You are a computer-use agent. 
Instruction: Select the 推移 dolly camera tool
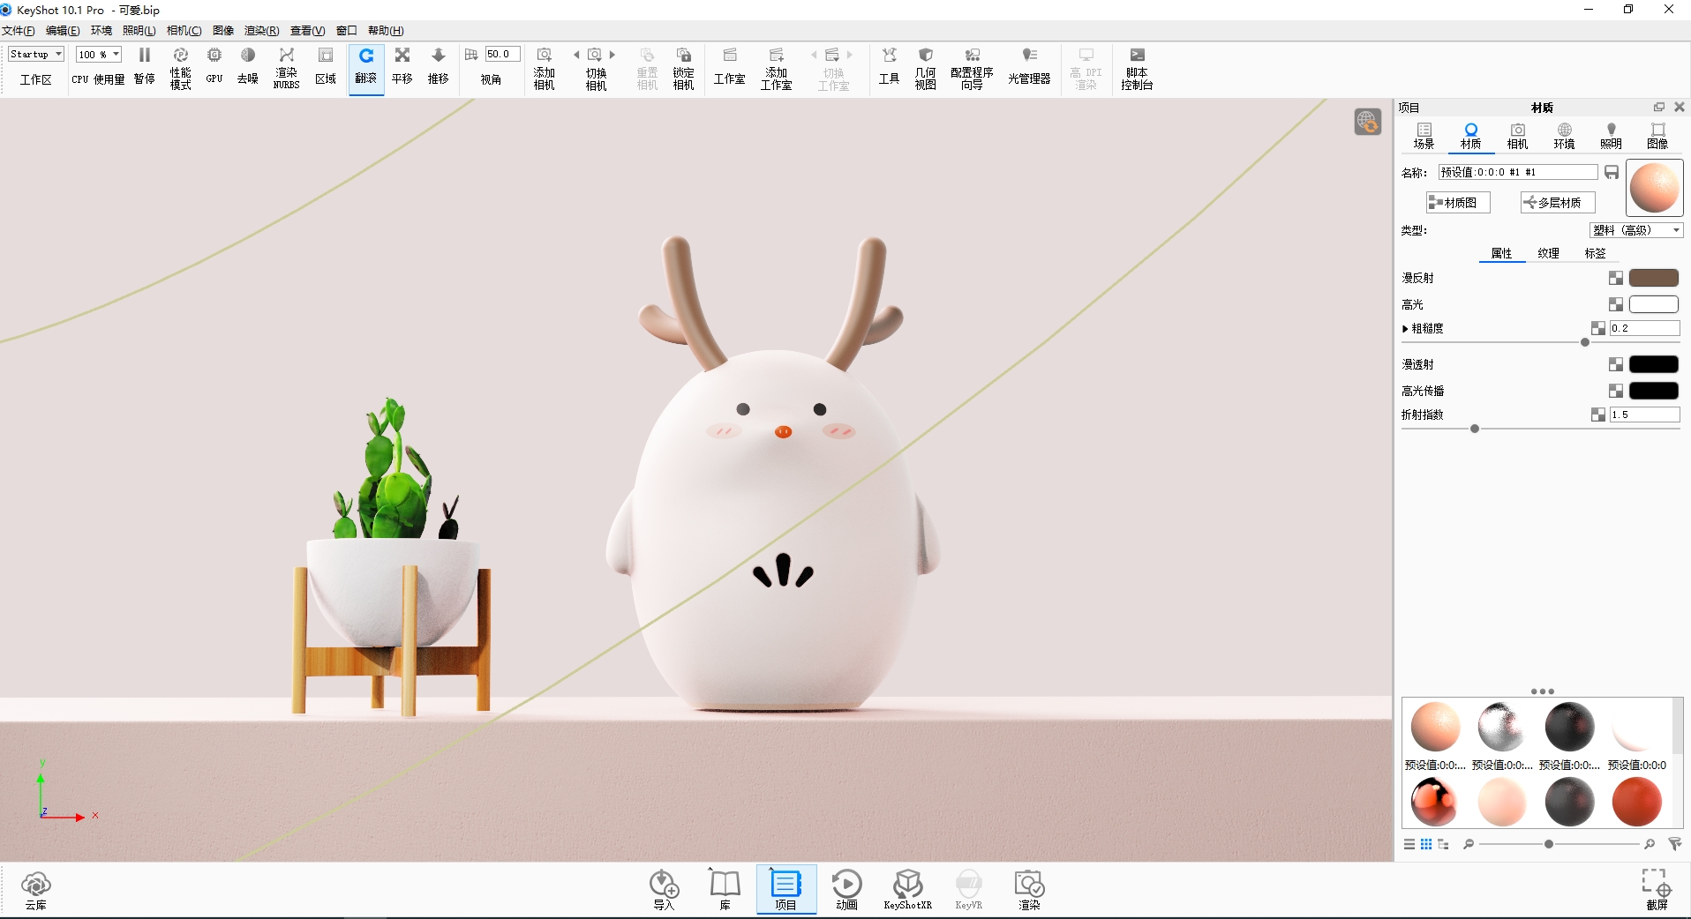tap(439, 66)
